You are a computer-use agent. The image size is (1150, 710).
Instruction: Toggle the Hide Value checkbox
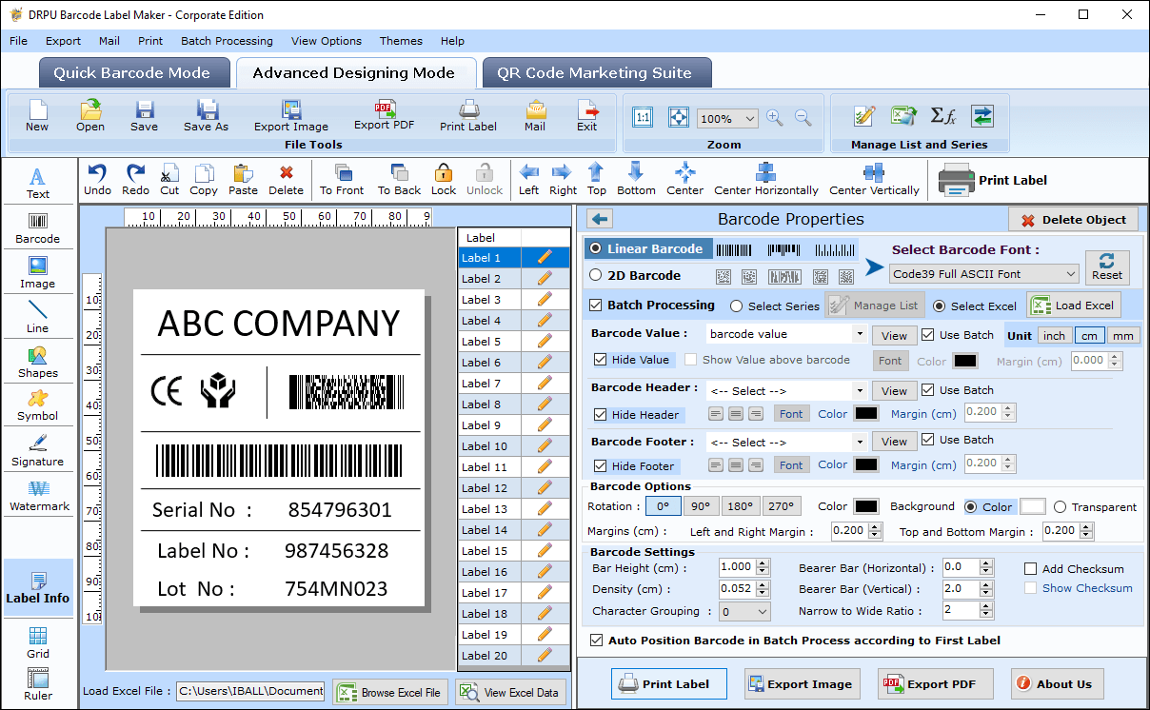click(x=600, y=360)
